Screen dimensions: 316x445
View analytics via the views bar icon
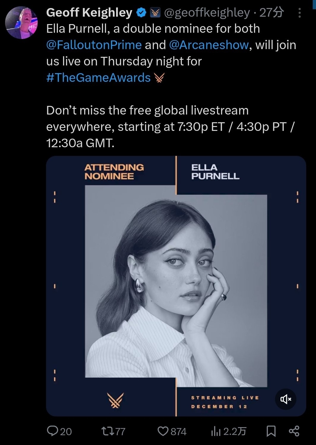click(215, 431)
